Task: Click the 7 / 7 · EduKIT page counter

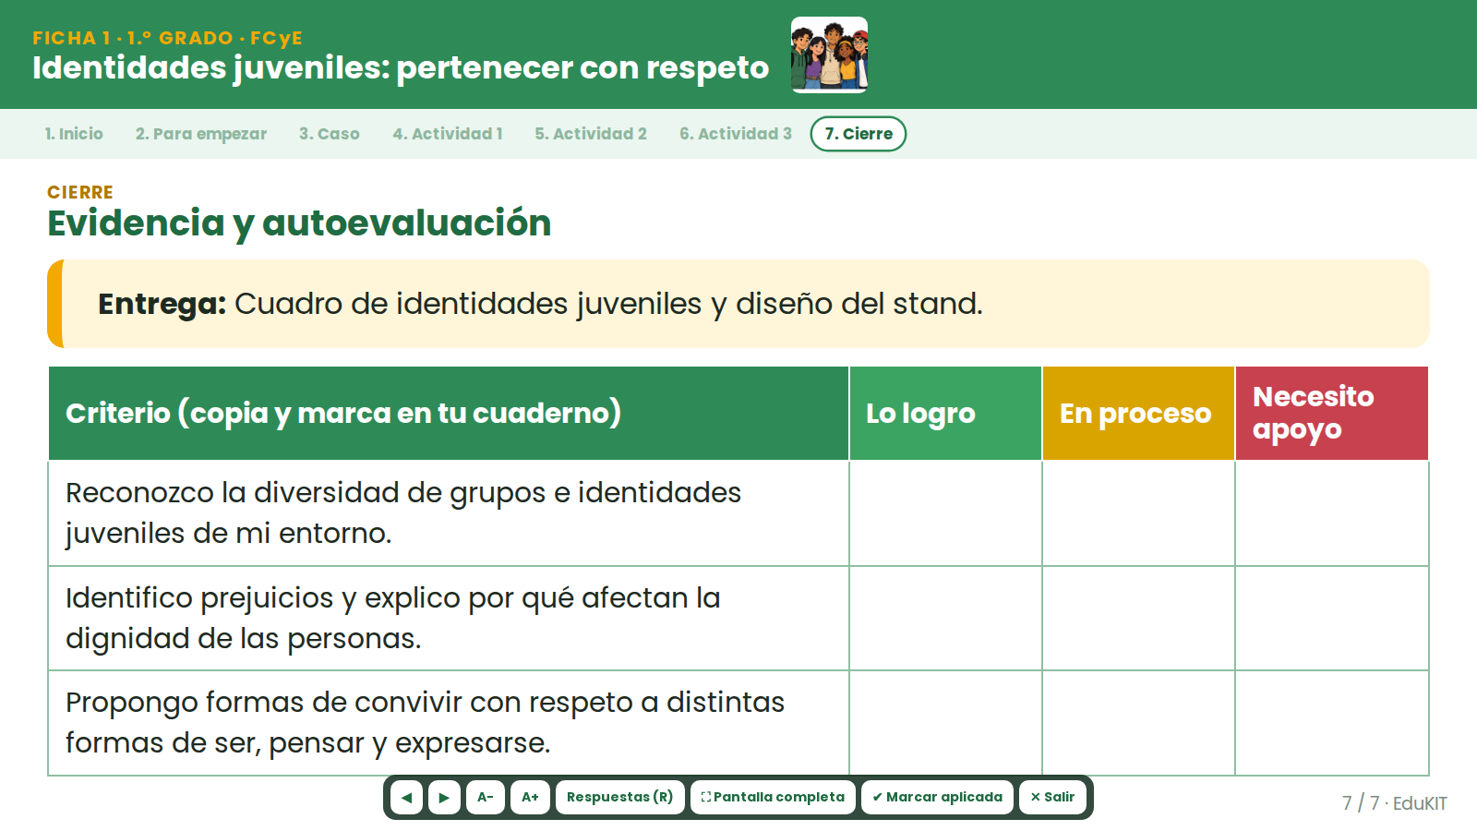Action: tap(1394, 803)
